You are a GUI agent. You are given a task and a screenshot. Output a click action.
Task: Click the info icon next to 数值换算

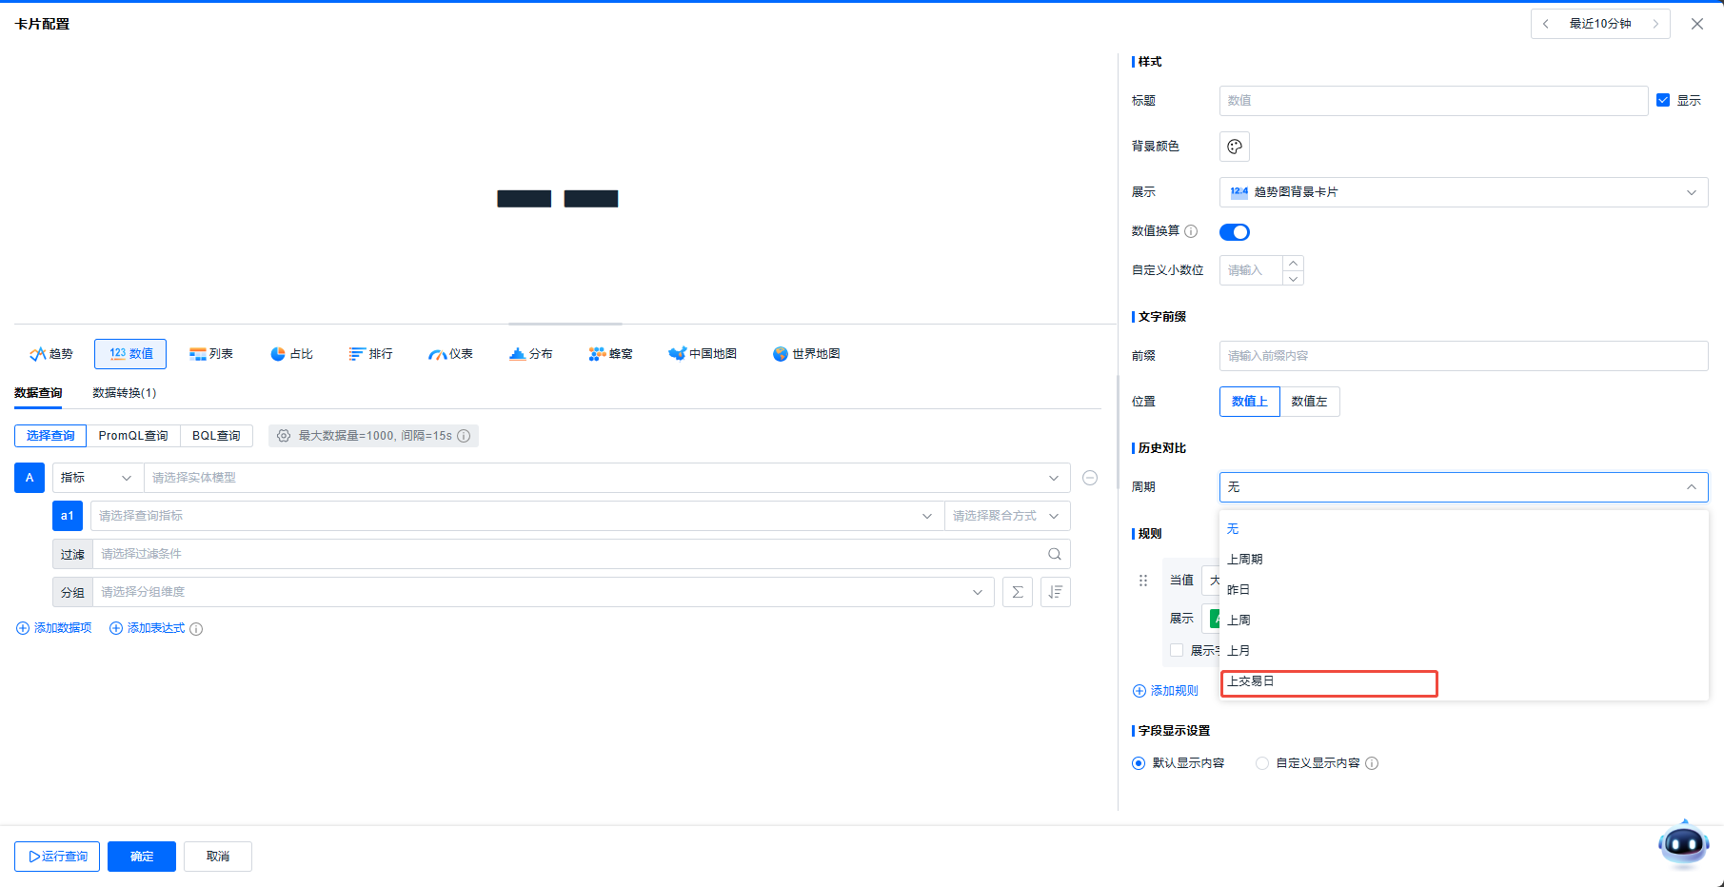click(x=1191, y=231)
